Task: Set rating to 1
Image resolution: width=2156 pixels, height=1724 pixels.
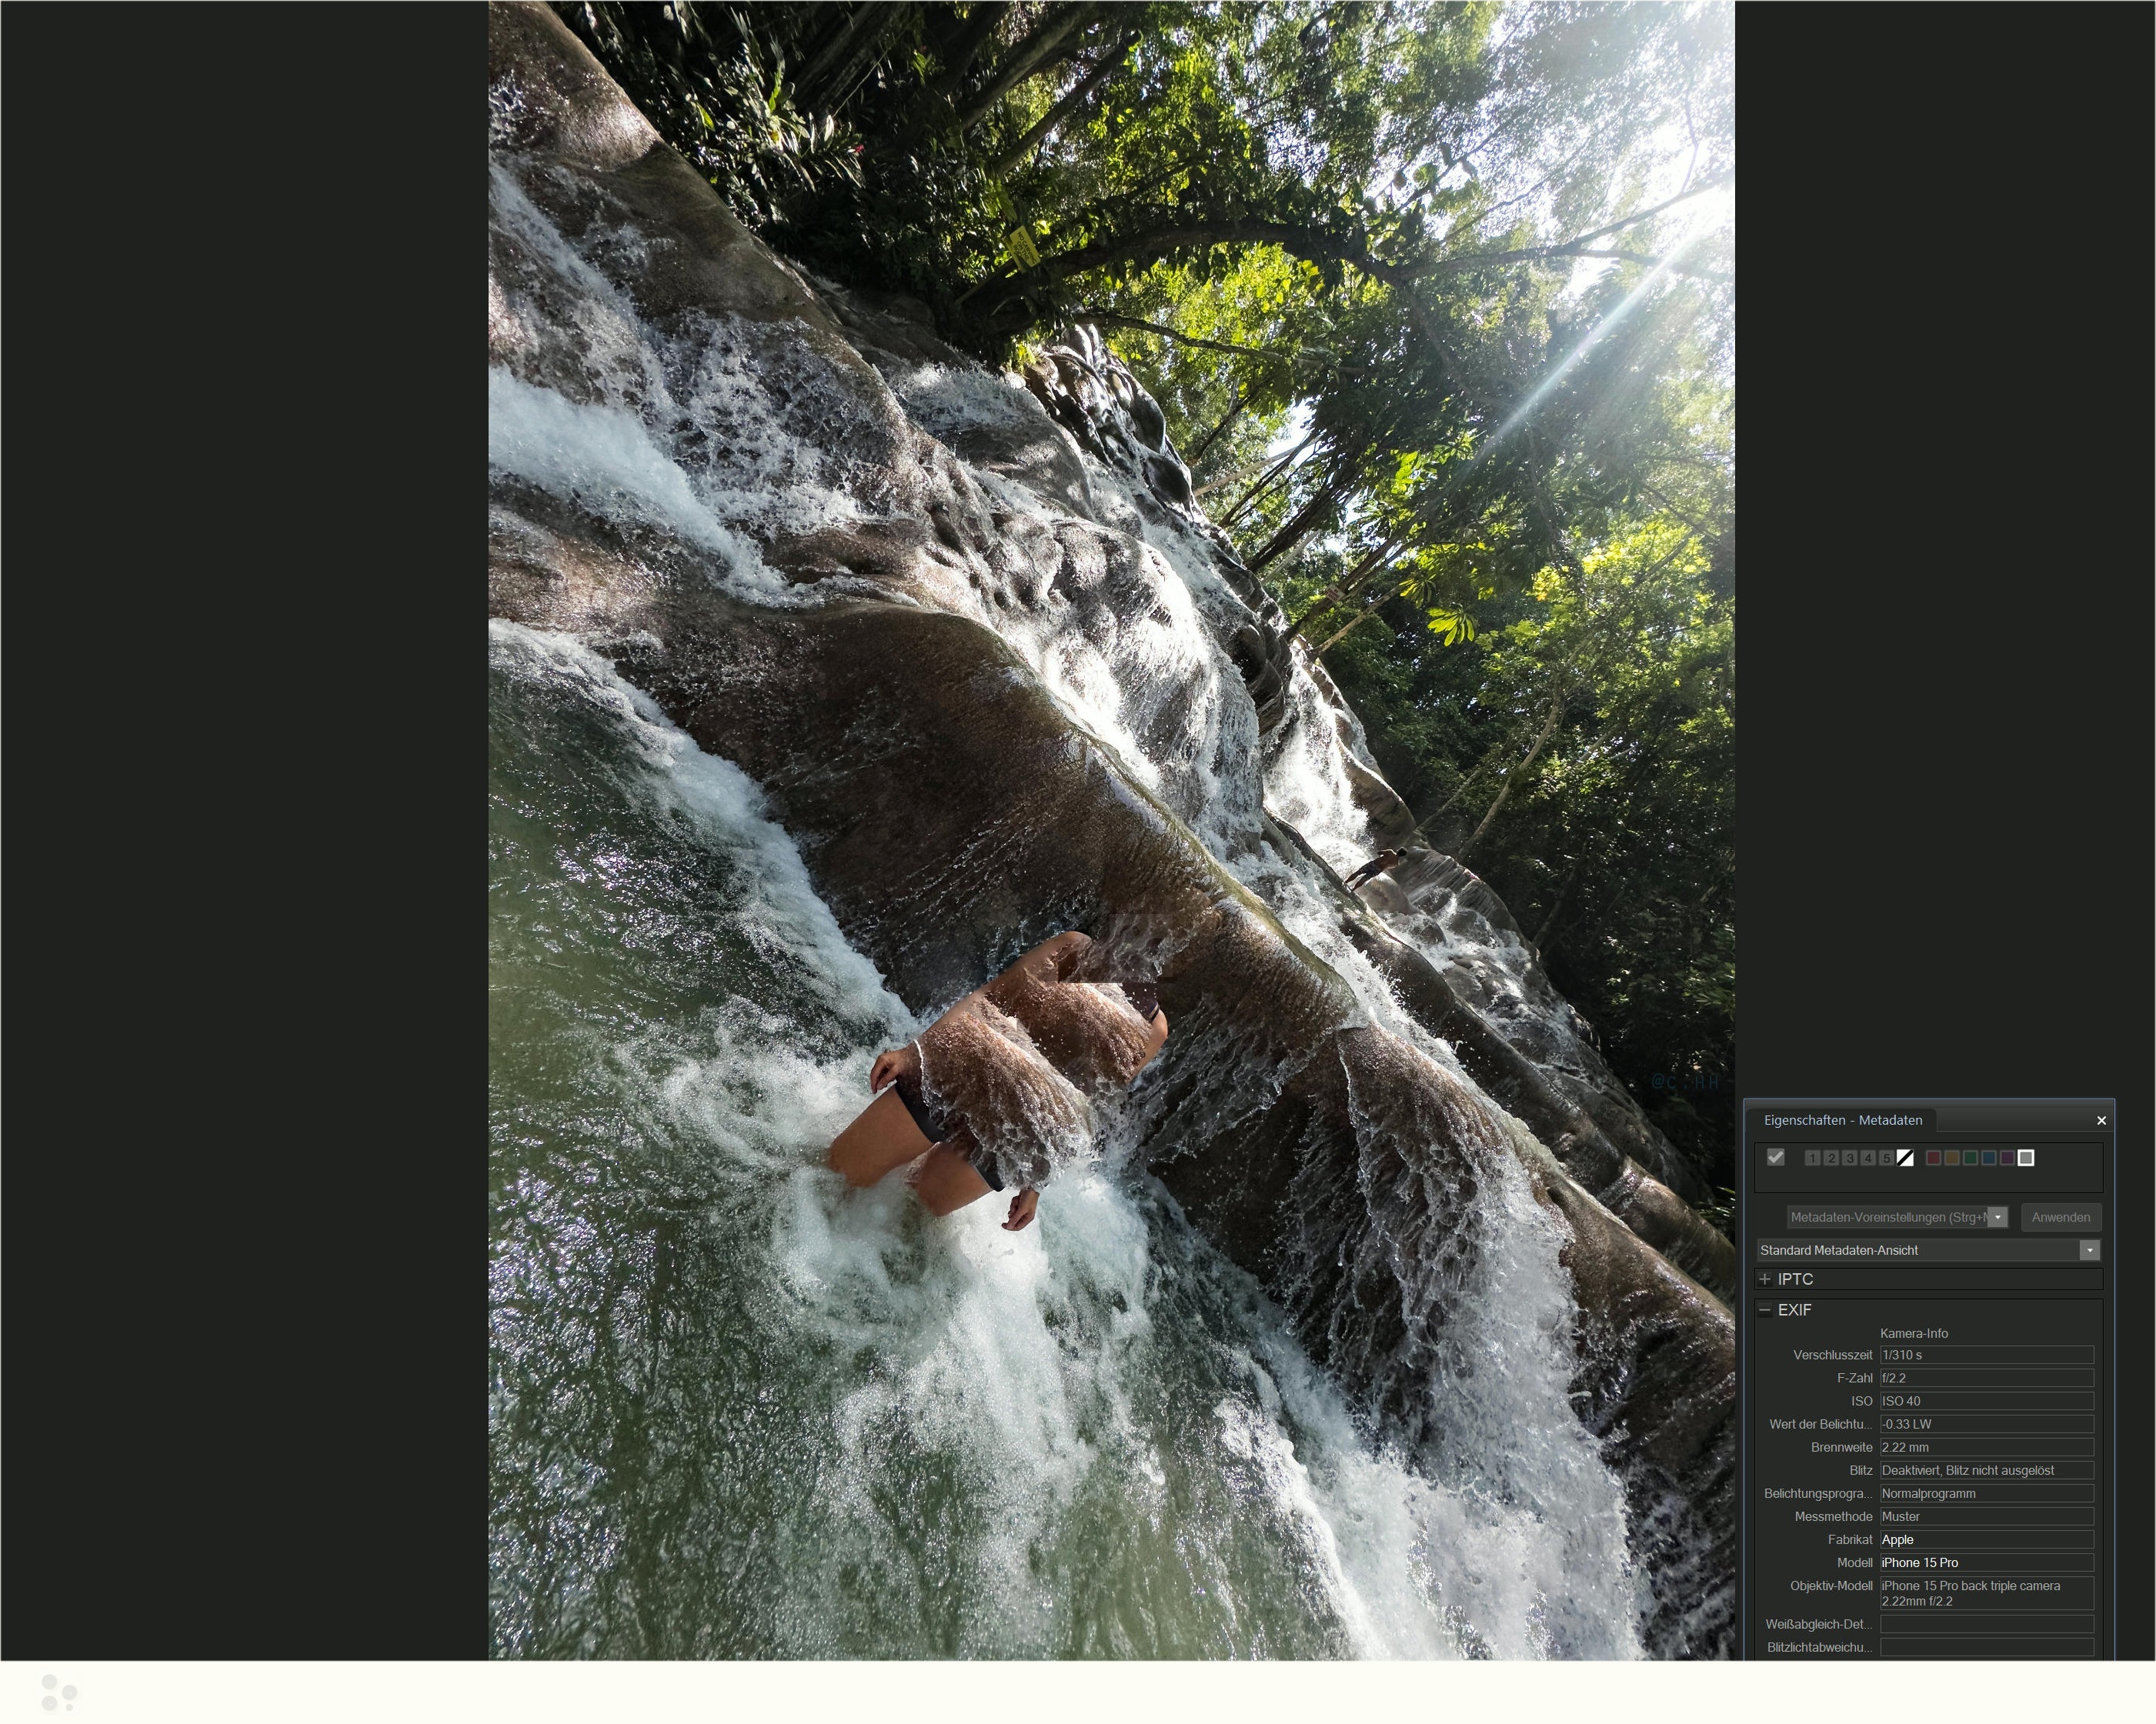Action: (x=1812, y=1158)
